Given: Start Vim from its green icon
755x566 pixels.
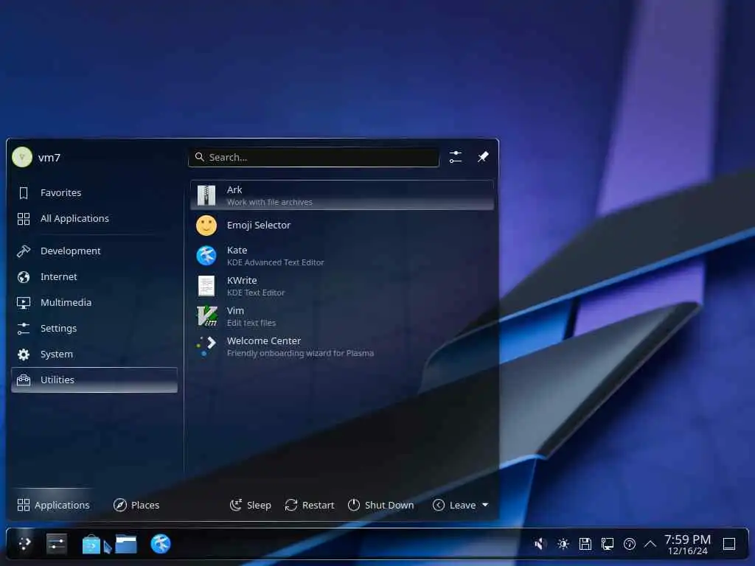Looking at the screenshot, I should click(x=206, y=316).
